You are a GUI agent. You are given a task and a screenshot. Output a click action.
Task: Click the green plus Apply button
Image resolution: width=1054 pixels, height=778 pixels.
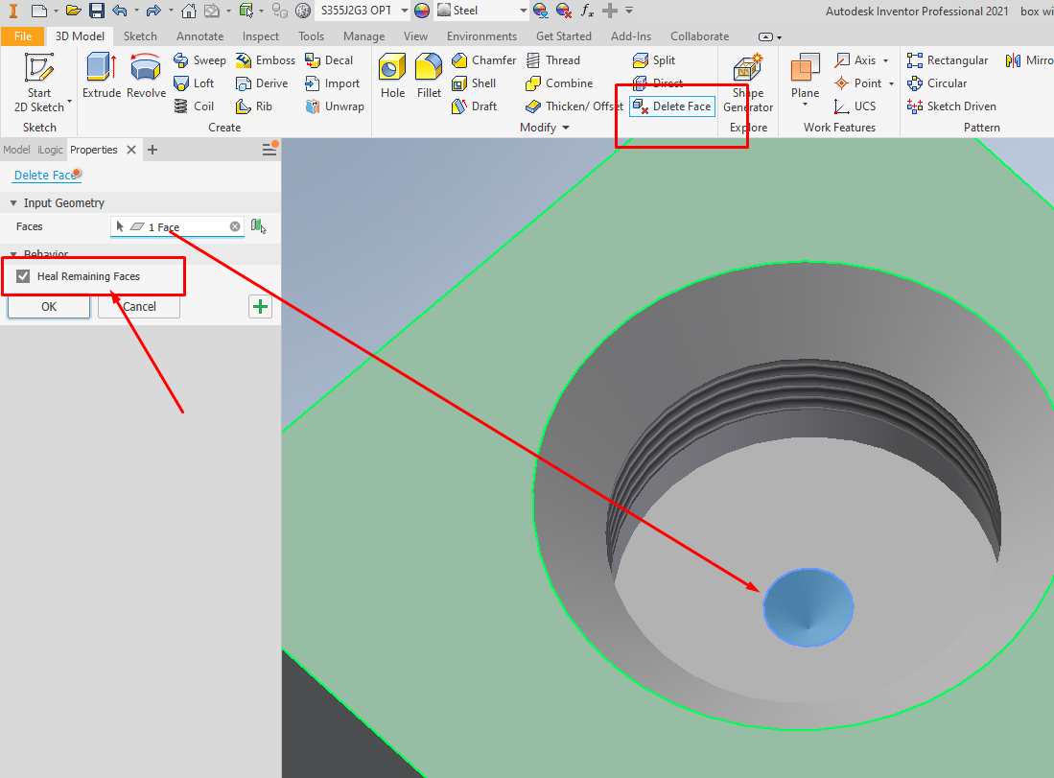[x=260, y=307]
